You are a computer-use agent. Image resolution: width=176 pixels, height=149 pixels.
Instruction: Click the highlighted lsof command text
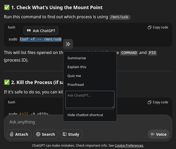tap(41, 39)
